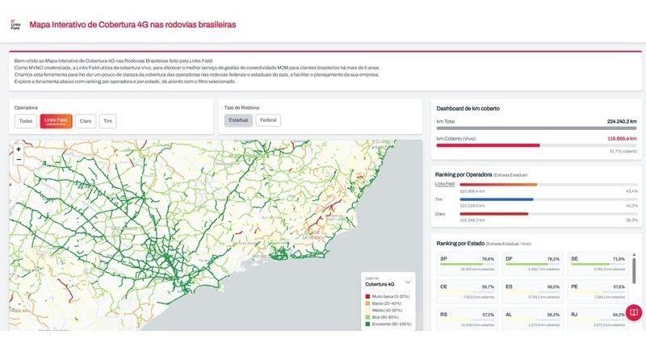Choose Federal road type
Image resolution: width=646 pixels, height=339 pixels.
[x=268, y=120]
